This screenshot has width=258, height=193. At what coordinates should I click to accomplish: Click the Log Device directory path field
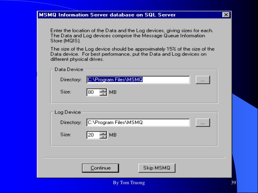pos(138,123)
